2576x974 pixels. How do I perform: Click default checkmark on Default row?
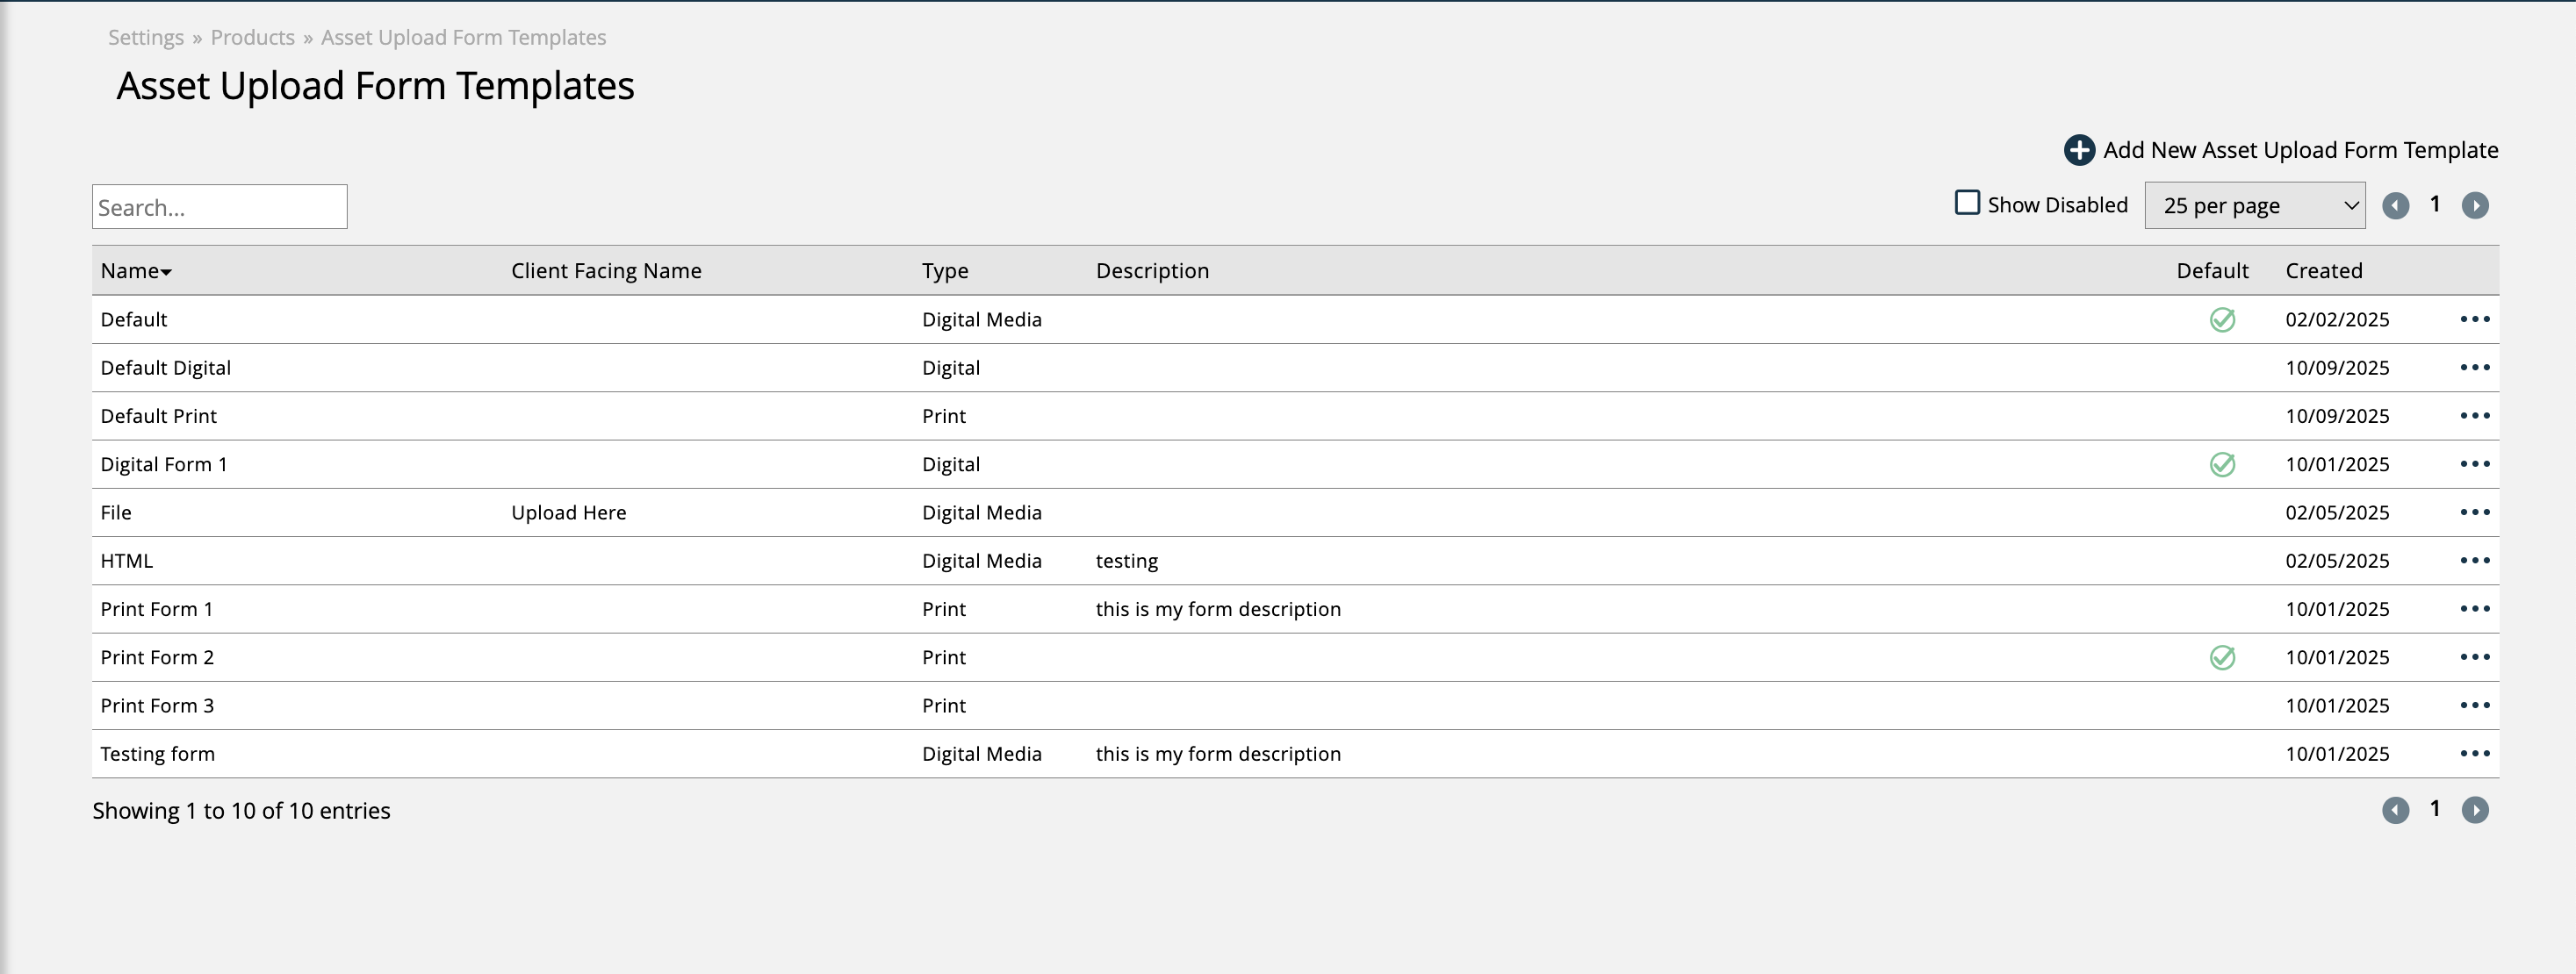[x=2222, y=319]
